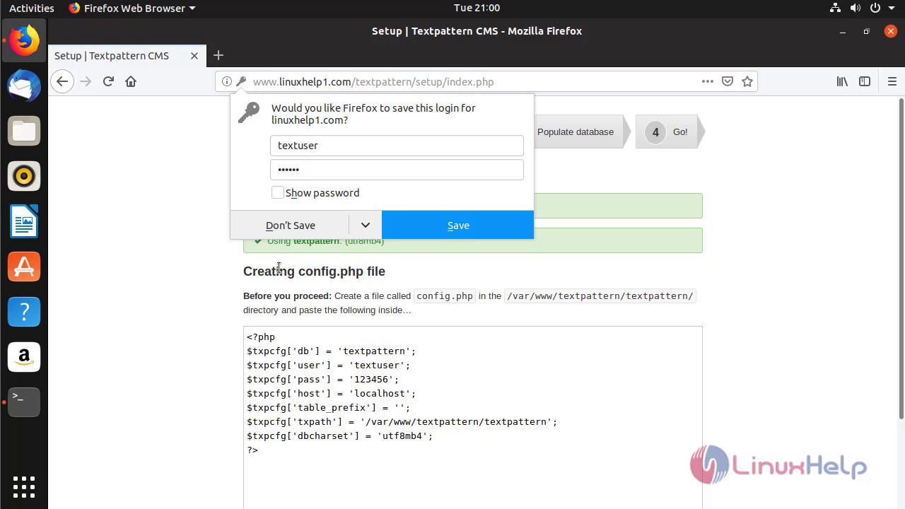Click the Populate database step
Image resolution: width=905 pixels, height=509 pixels.
point(576,131)
